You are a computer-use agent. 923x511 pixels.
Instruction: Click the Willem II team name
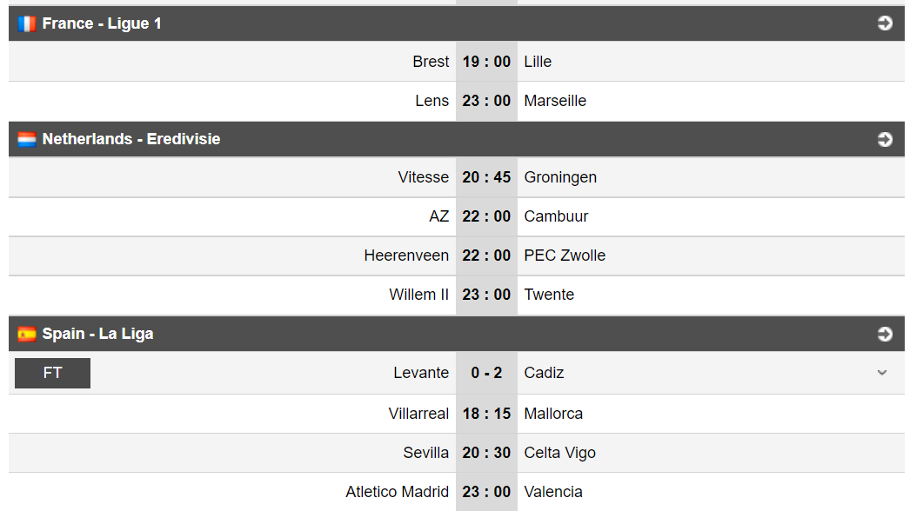418,295
